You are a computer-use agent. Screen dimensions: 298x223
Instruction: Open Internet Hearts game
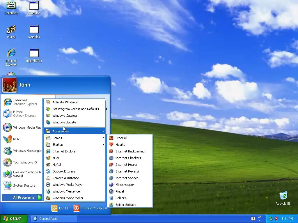[130, 165]
